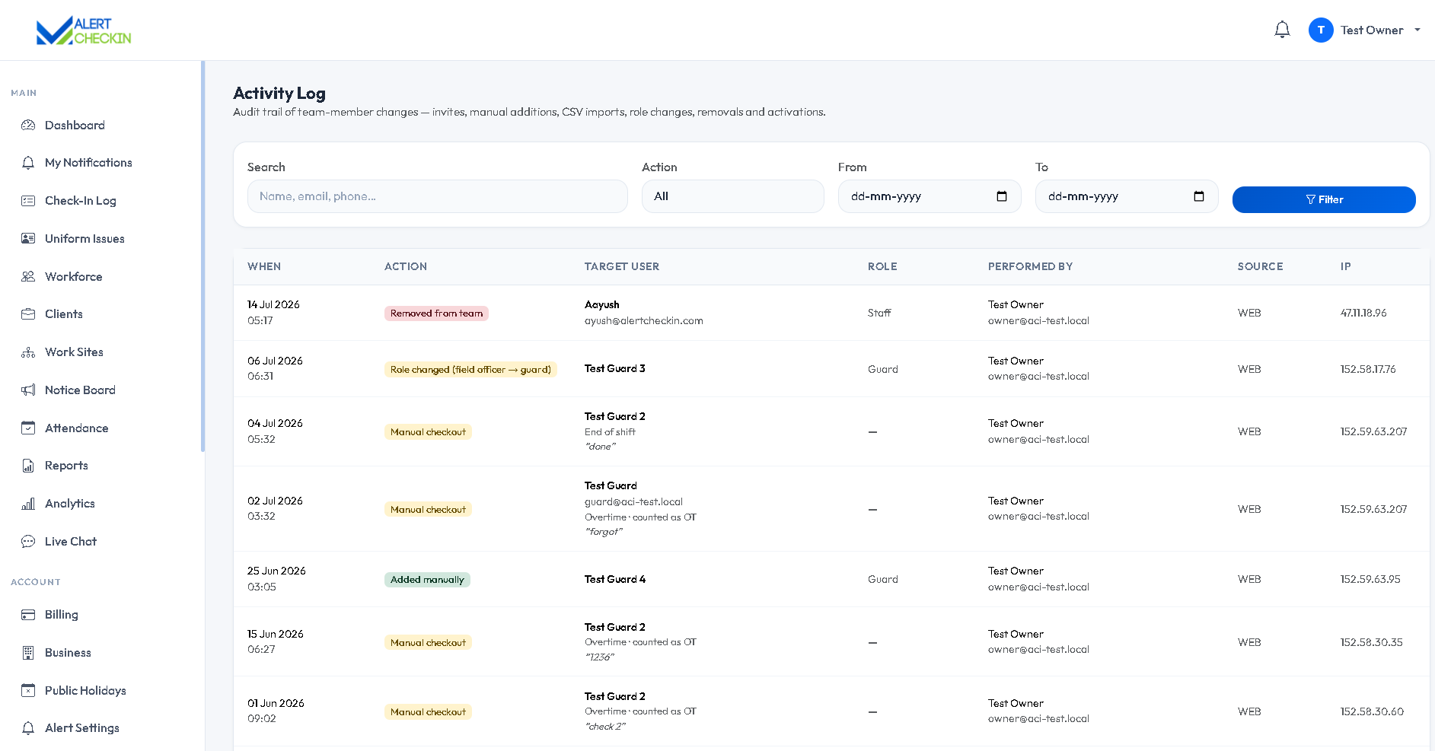Open Clients in the sidebar
The image size is (1435, 751).
tap(64, 313)
